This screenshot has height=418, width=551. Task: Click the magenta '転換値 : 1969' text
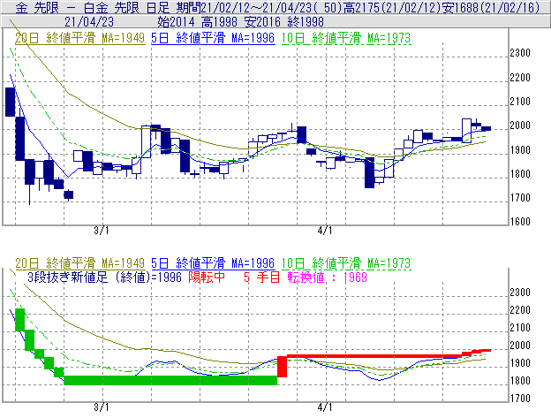coord(327,277)
